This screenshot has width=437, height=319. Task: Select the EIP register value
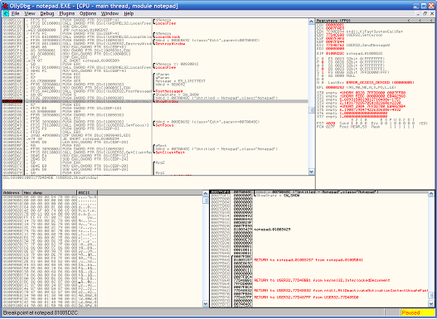coord(335,54)
